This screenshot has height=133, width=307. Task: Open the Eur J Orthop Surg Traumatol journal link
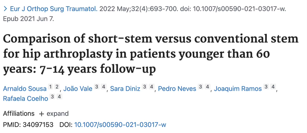point(54,9)
